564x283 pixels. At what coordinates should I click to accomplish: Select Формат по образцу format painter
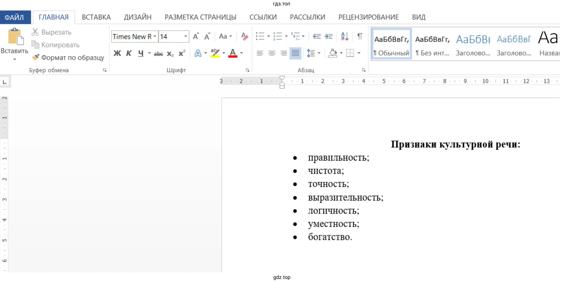click(x=68, y=57)
